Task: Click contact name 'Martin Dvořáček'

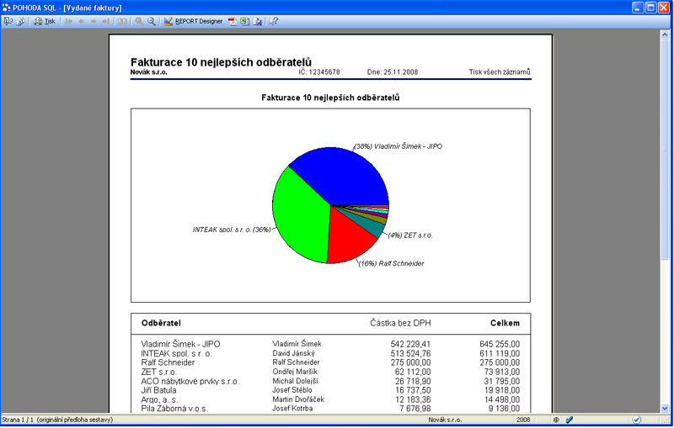Action: 298,399
